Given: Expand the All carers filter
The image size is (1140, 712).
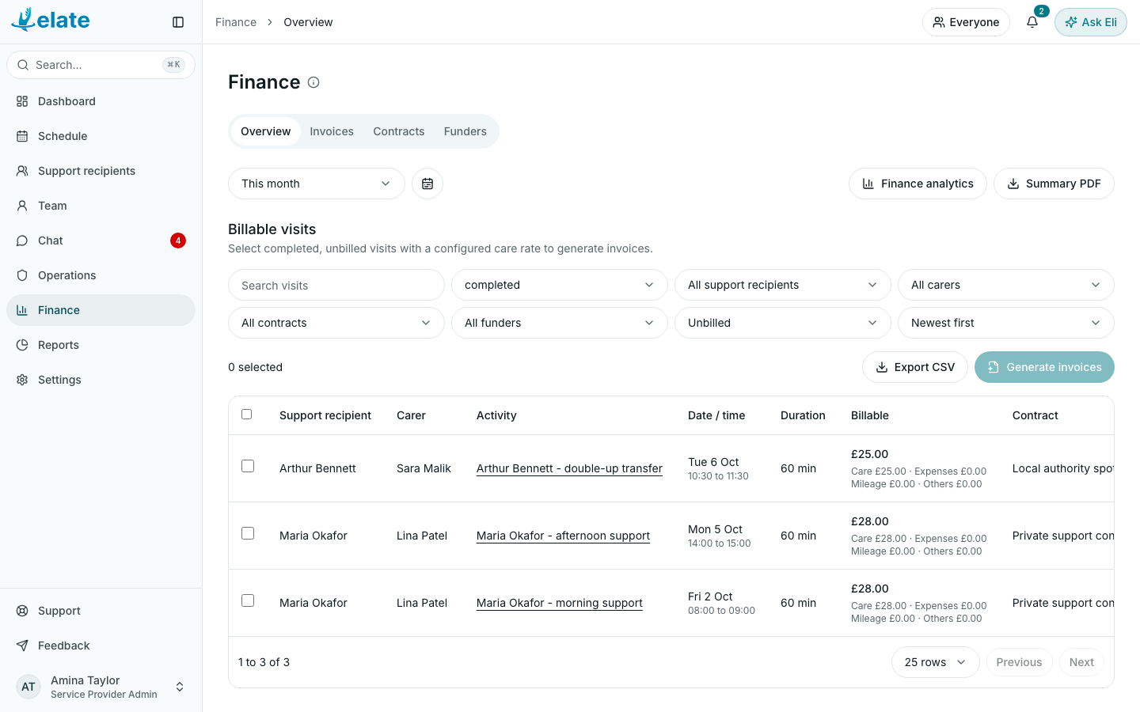Looking at the screenshot, I should click(1006, 285).
